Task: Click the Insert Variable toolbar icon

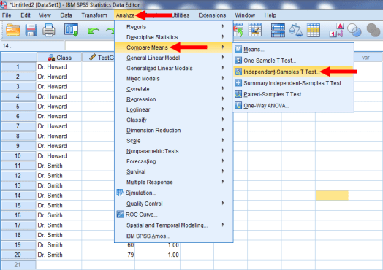Action: pos(255,30)
